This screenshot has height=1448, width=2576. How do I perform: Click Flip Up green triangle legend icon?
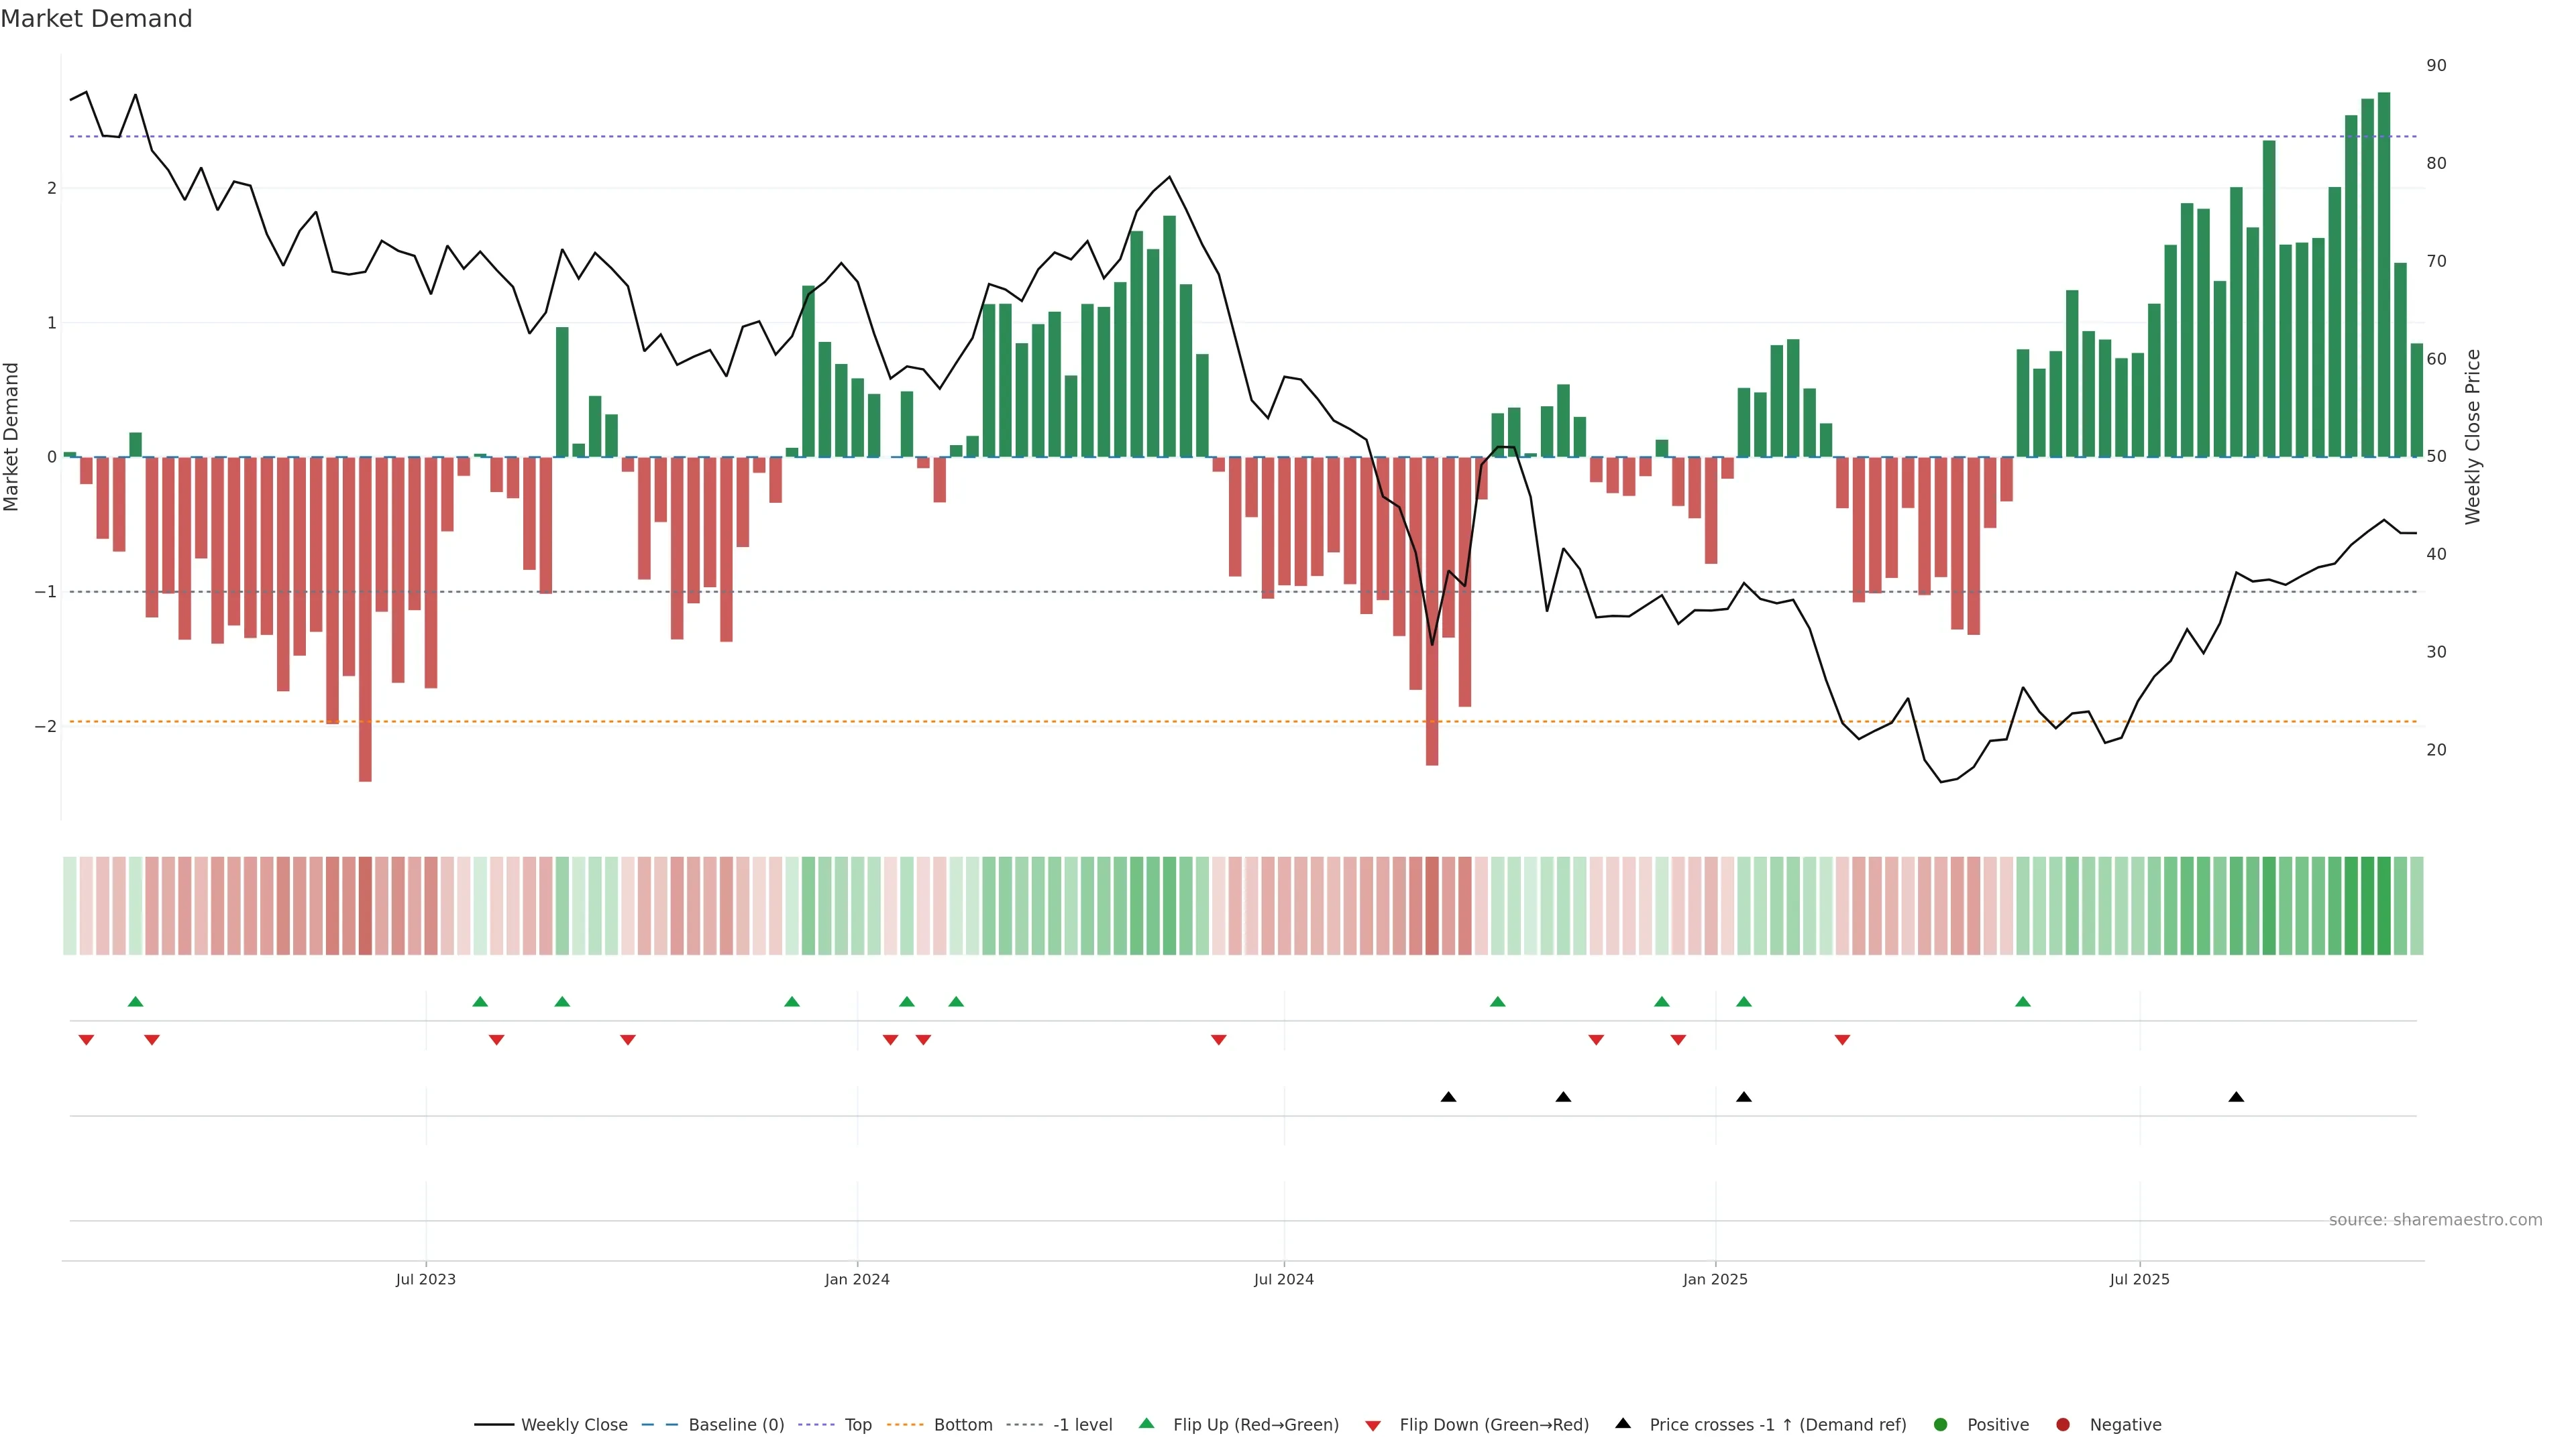click(1147, 1424)
